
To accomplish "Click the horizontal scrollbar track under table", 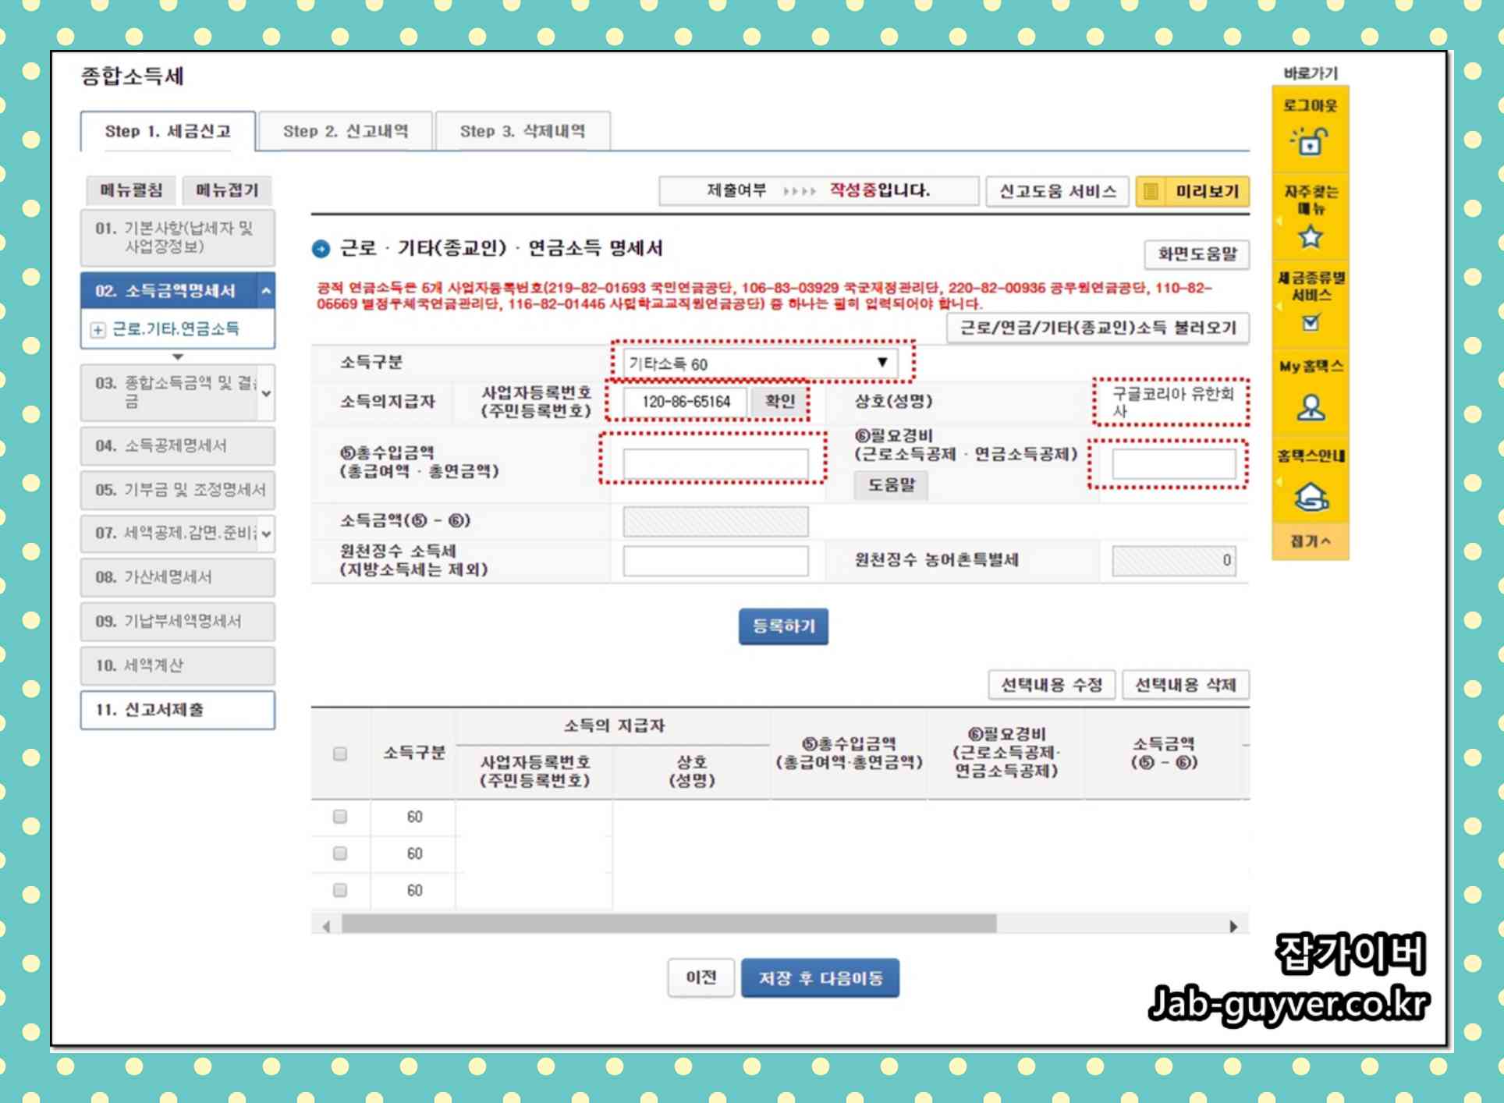I will [1108, 925].
